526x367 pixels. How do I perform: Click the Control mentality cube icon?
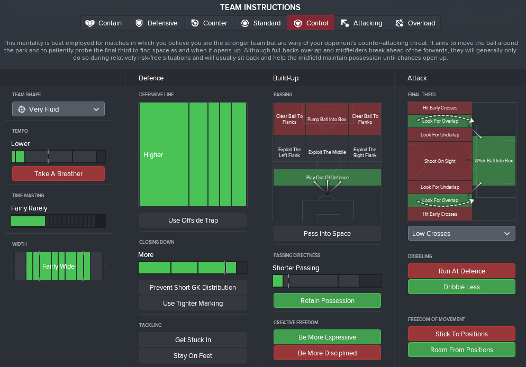pyautogui.click(x=298, y=23)
